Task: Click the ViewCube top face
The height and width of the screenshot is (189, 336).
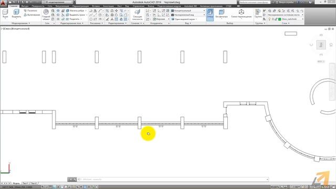Action: 321,45
